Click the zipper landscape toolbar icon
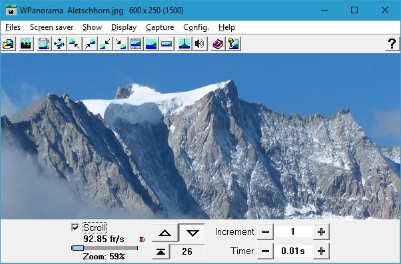 (x=185, y=44)
